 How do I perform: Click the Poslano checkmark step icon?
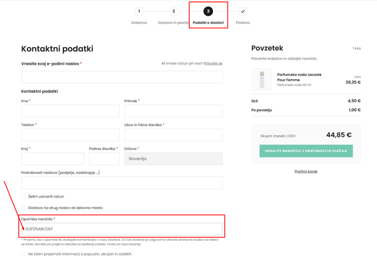(x=243, y=11)
